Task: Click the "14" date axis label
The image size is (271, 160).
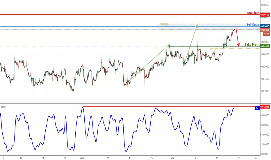Action: click(21, 158)
